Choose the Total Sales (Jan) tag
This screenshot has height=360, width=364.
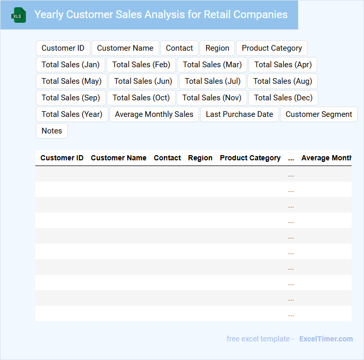[x=71, y=65]
